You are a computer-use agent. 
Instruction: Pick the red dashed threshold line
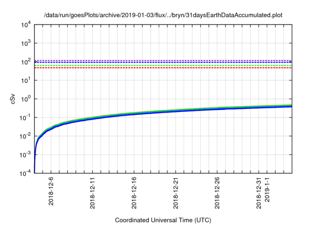click(x=163, y=68)
